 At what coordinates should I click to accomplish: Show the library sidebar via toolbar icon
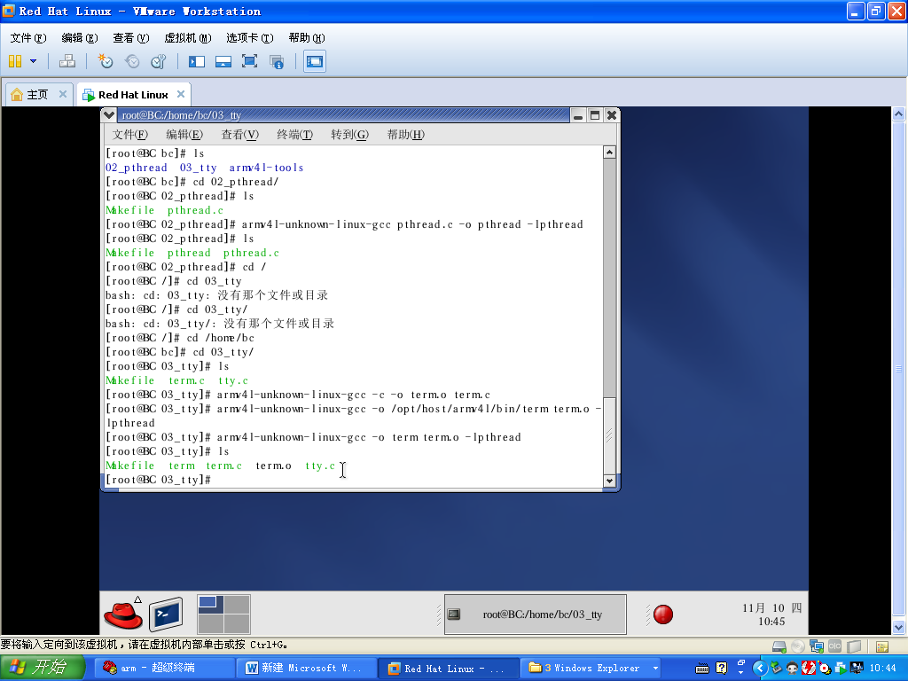click(196, 61)
